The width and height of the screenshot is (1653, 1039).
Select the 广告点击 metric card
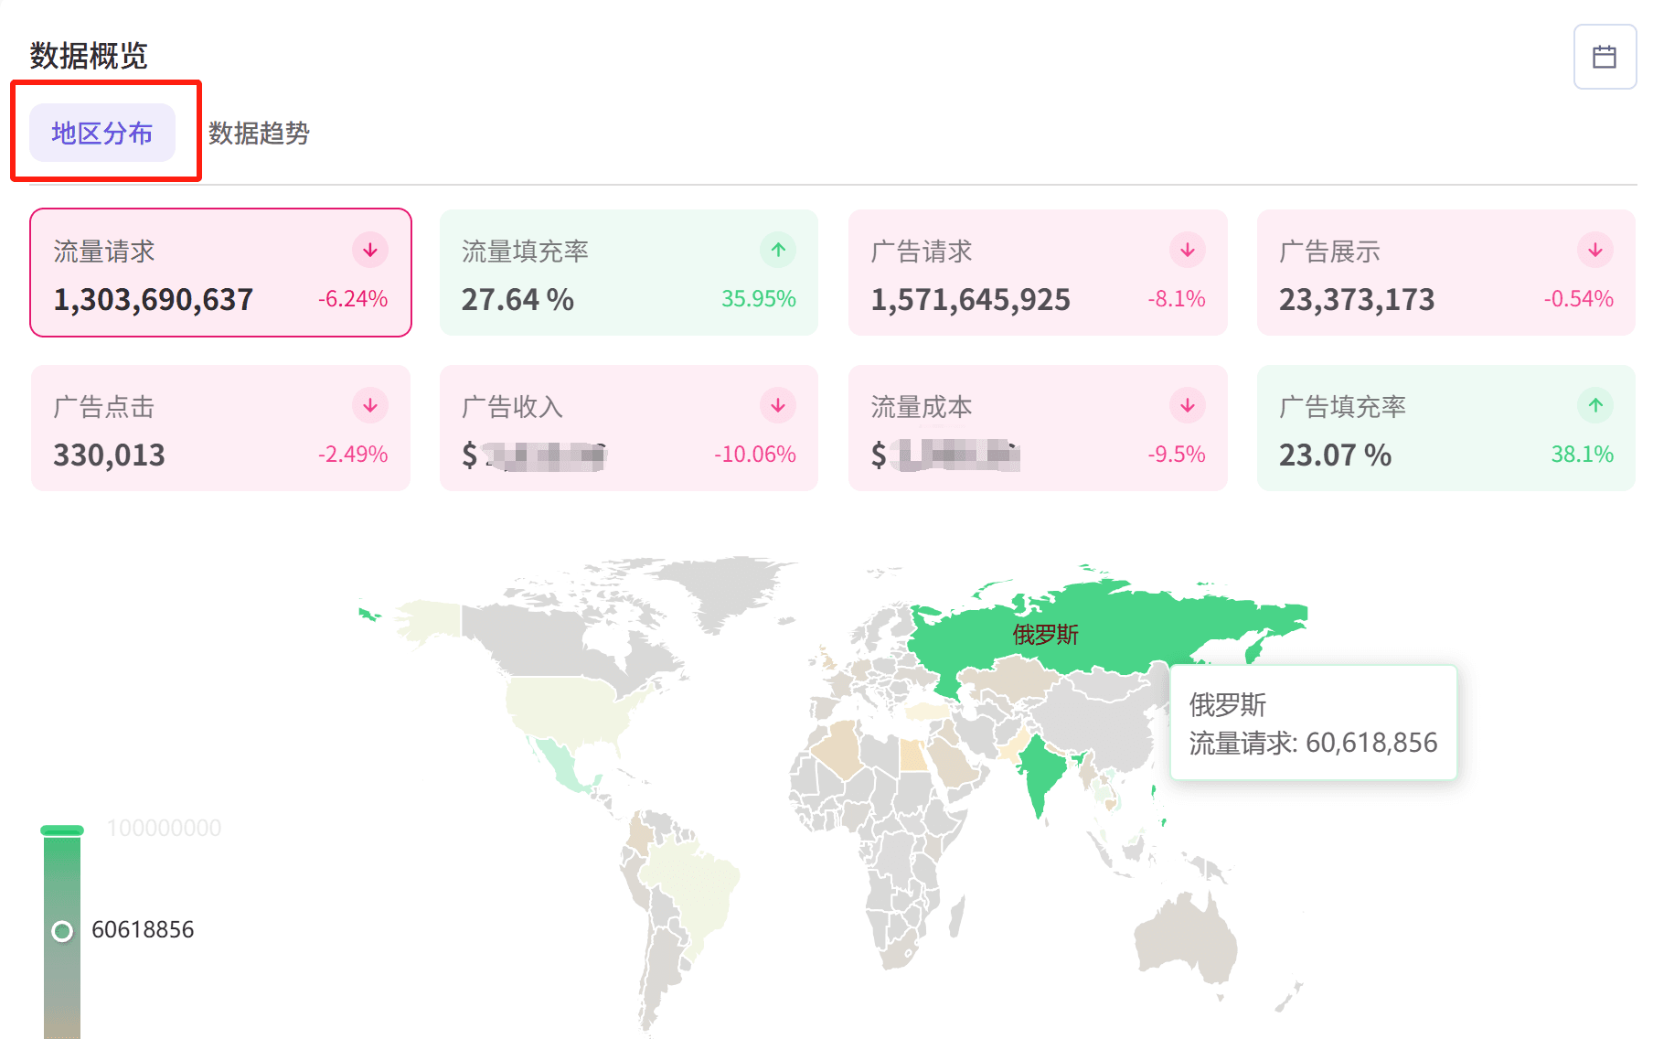(x=220, y=428)
